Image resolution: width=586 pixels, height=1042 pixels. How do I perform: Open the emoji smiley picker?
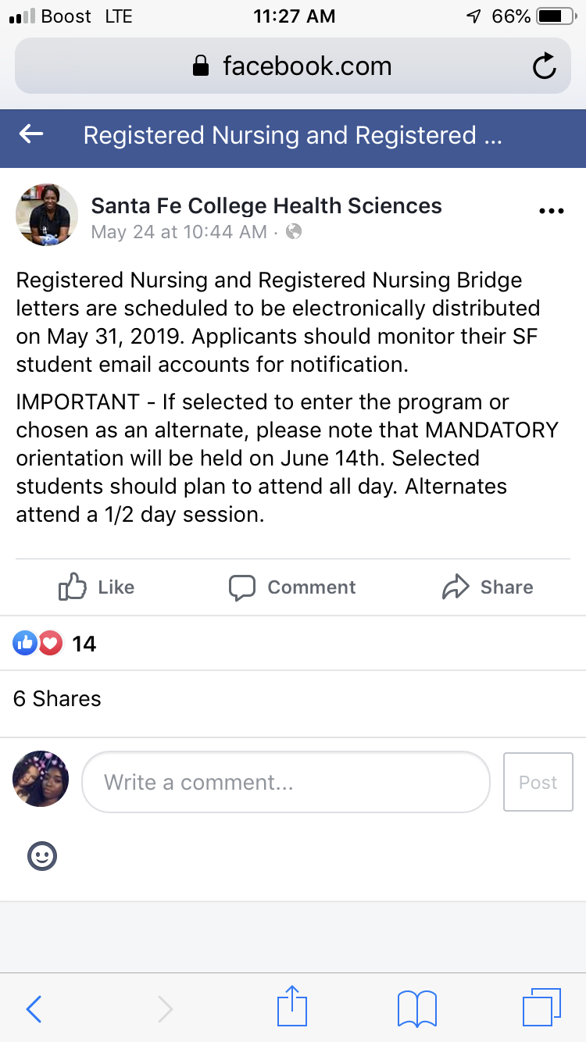pos(42,857)
